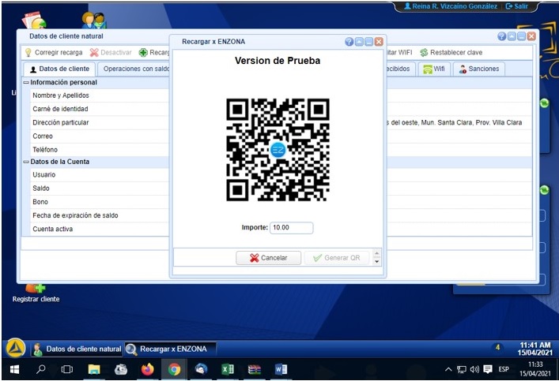The image size is (559, 381).
Task: Select Recargar x ENZONA taskbar item
Action: 171,349
